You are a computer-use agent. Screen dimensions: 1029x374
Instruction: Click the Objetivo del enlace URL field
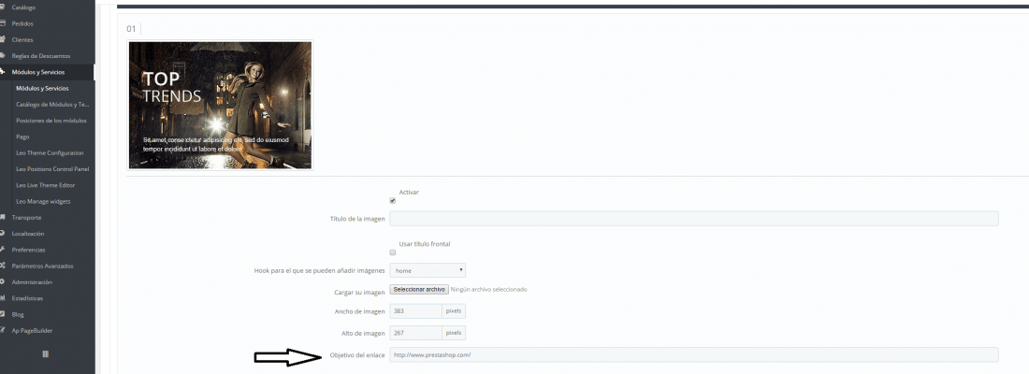[694, 355]
